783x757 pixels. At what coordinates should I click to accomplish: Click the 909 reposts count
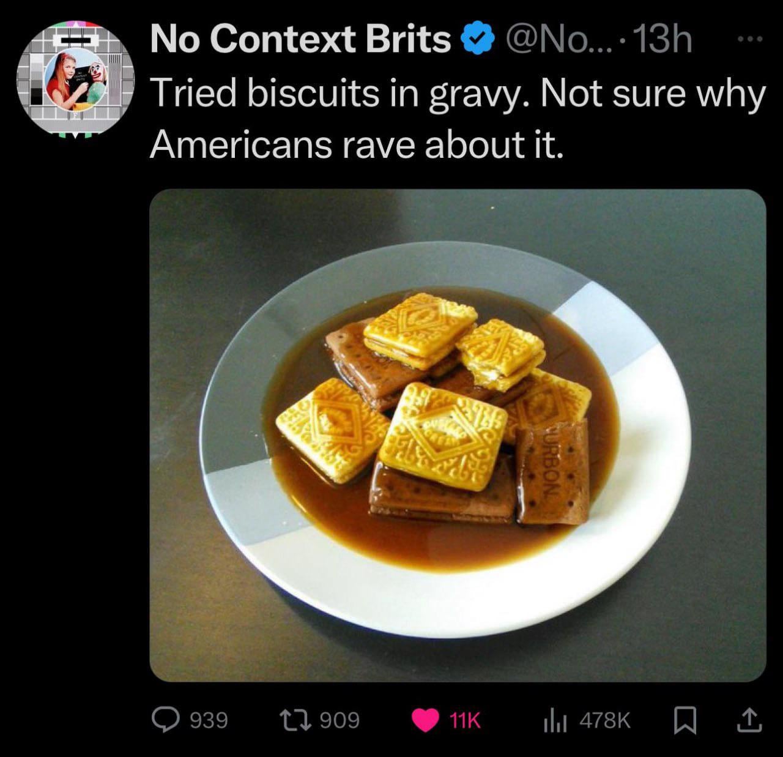340,720
